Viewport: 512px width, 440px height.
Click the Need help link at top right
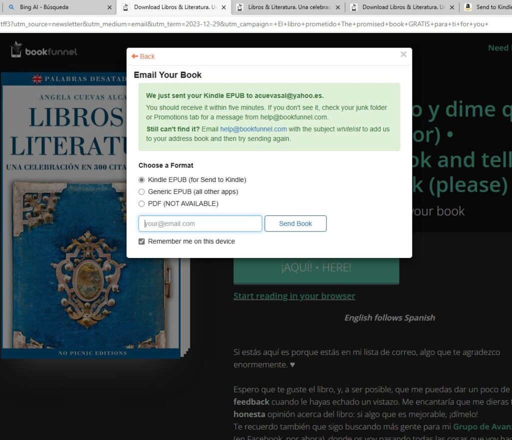pyautogui.click(x=499, y=48)
